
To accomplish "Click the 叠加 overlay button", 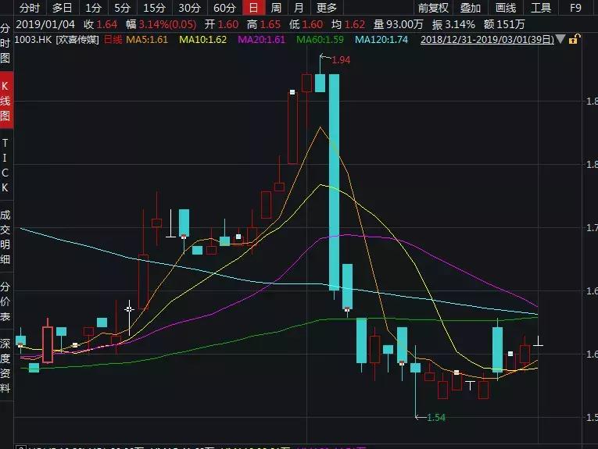I will [470, 7].
